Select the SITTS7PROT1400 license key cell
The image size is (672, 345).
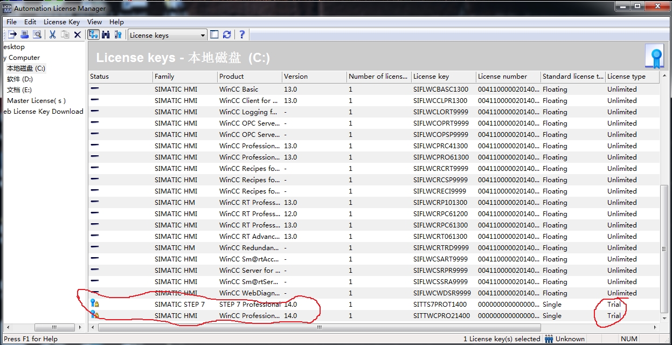click(440, 305)
